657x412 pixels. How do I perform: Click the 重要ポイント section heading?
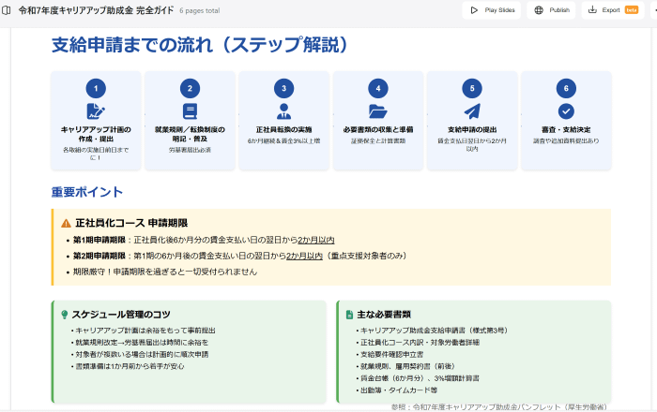(x=86, y=192)
